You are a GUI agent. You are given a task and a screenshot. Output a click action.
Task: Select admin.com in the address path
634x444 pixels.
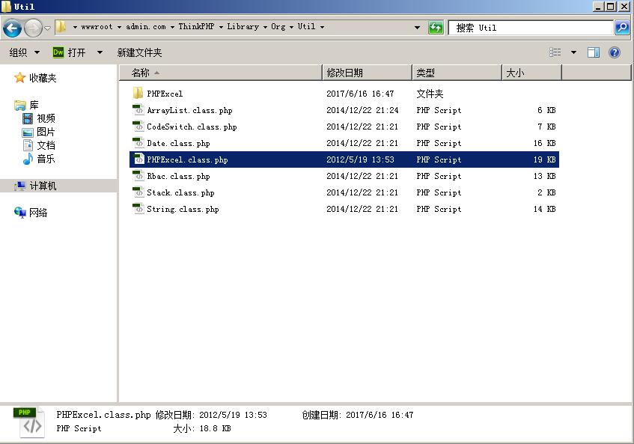(x=145, y=27)
